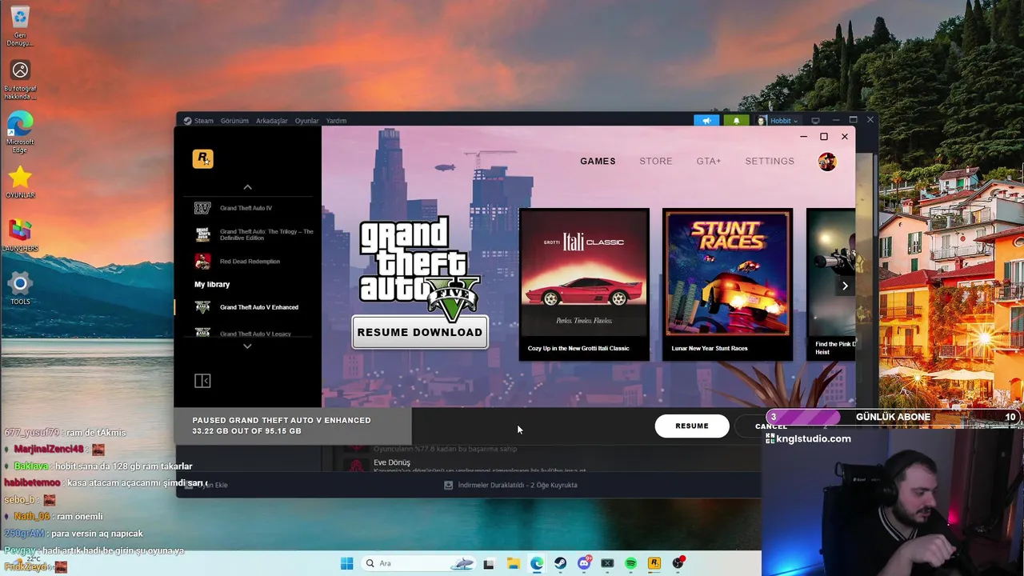1024x576 pixels.
Task: Click RESUME in the download bar
Action: (692, 426)
